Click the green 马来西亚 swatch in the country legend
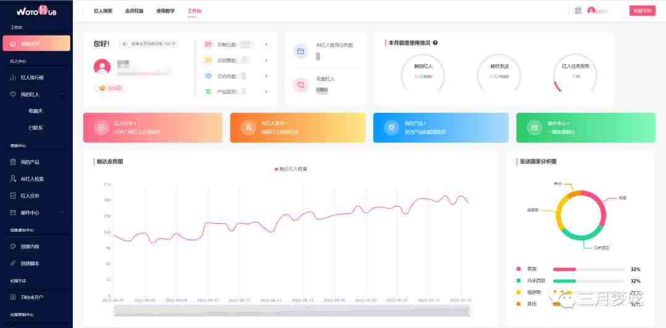The width and height of the screenshot is (666, 328). [x=519, y=281]
